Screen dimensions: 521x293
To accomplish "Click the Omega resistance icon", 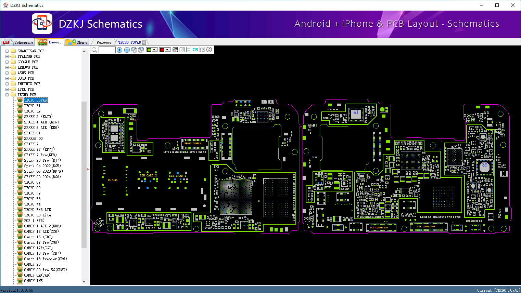I will tap(202, 50).
